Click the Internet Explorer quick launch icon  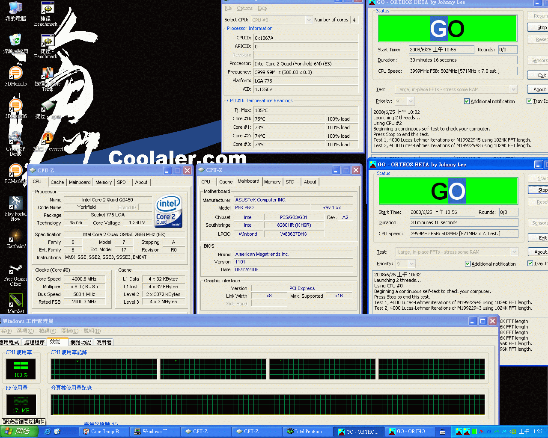pyautogui.click(x=48, y=432)
